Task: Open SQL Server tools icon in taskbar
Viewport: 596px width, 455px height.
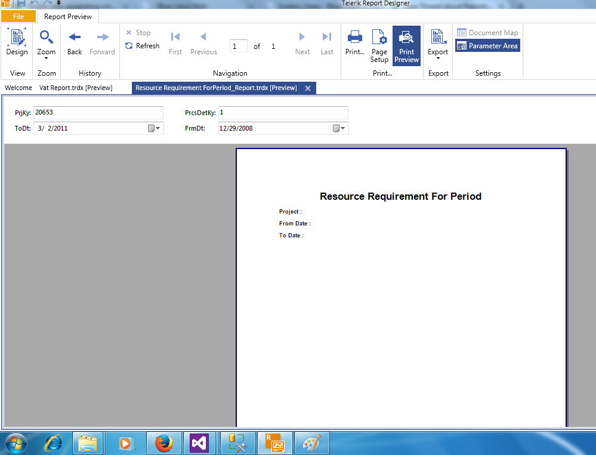Action: point(238,443)
